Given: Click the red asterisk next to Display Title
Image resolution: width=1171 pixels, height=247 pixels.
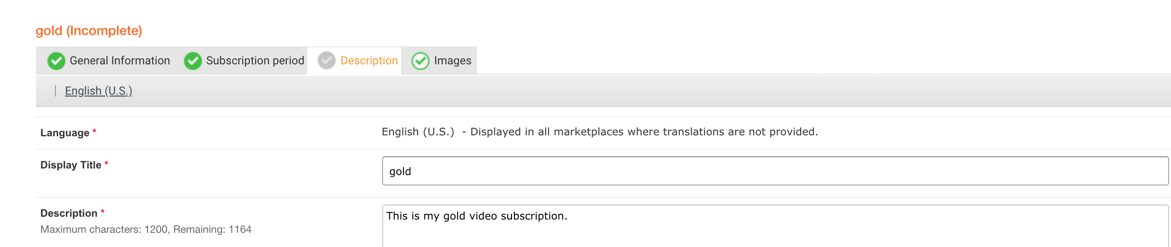Looking at the screenshot, I should coord(107,164).
